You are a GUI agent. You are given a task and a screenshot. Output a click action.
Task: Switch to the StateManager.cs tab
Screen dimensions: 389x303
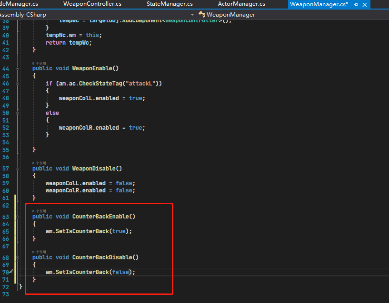tap(170, 4)
